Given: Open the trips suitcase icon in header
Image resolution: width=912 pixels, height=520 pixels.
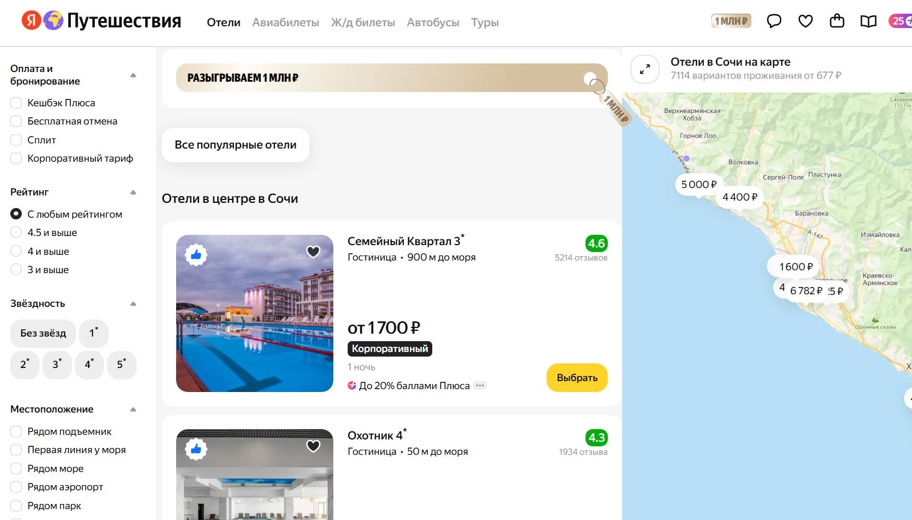Looking at the screenshot, I should tap(837, 22).
